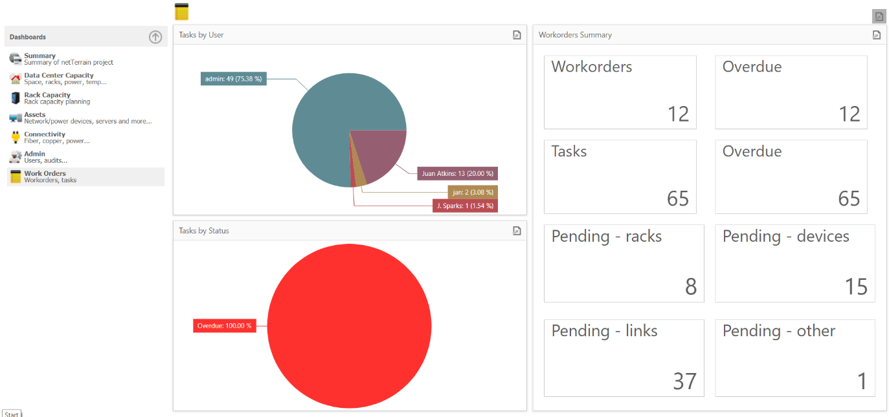Click the Summary dashboard icon
This screenshot has width=889, height=417.
pos(16,59)
